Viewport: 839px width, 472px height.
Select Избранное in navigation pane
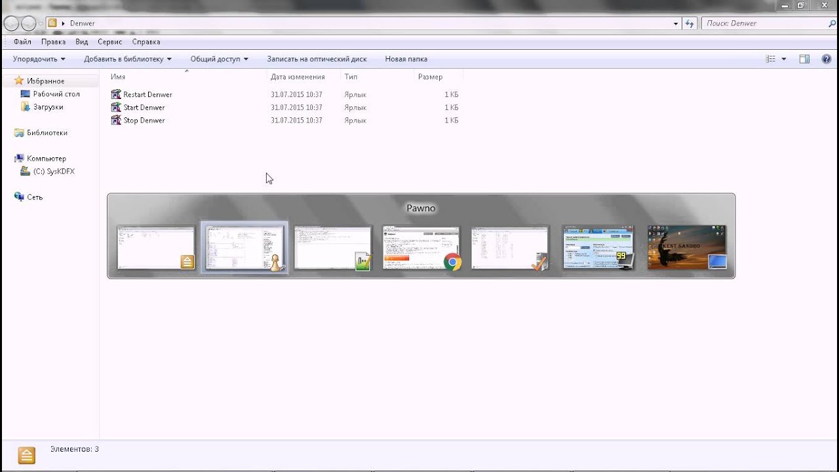tap(45, 81)
